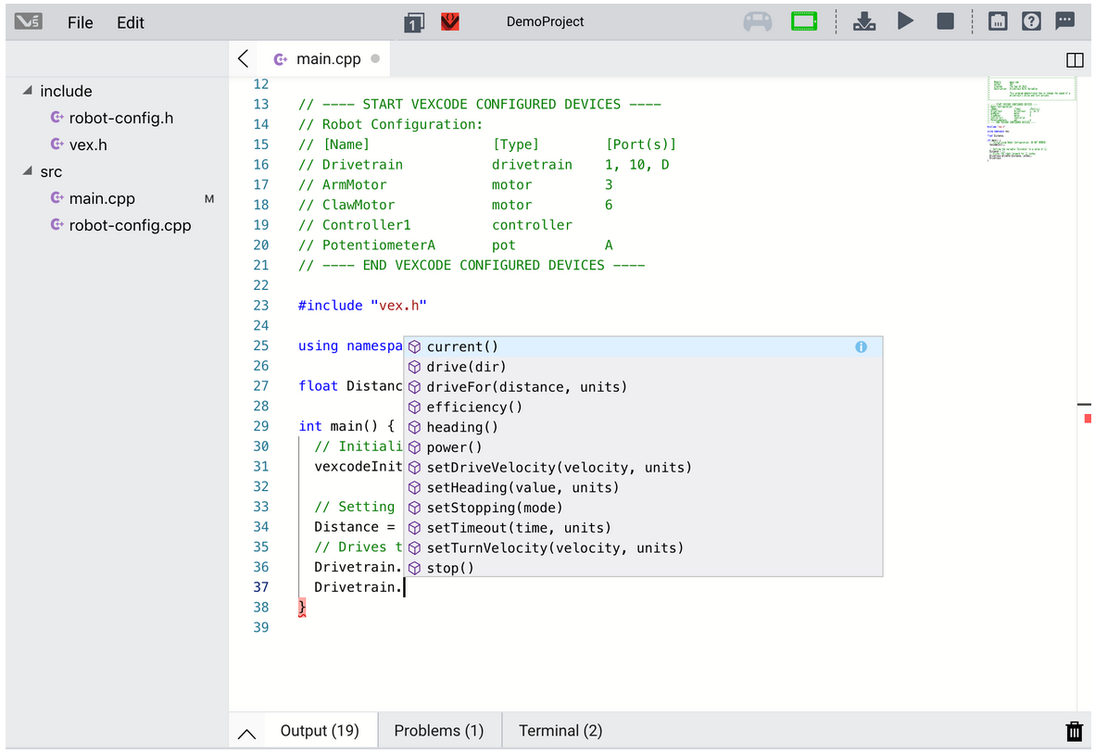Stop the running program
Image resolution: width=1095 pixels, height=754 pixels.
pos(945,21)
